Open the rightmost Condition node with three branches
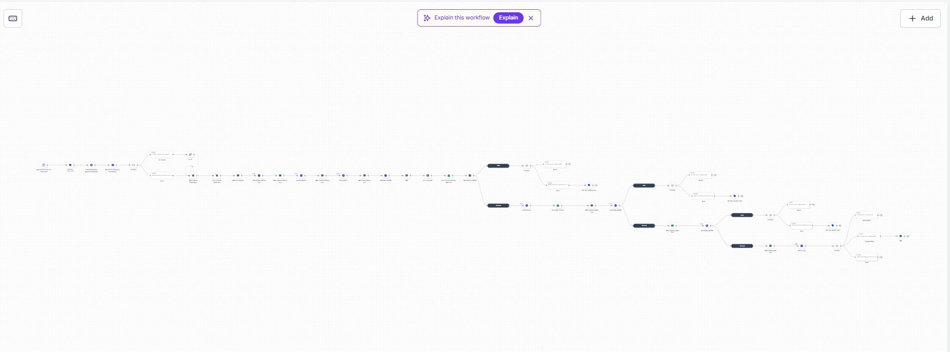 [x=837, y=245]
